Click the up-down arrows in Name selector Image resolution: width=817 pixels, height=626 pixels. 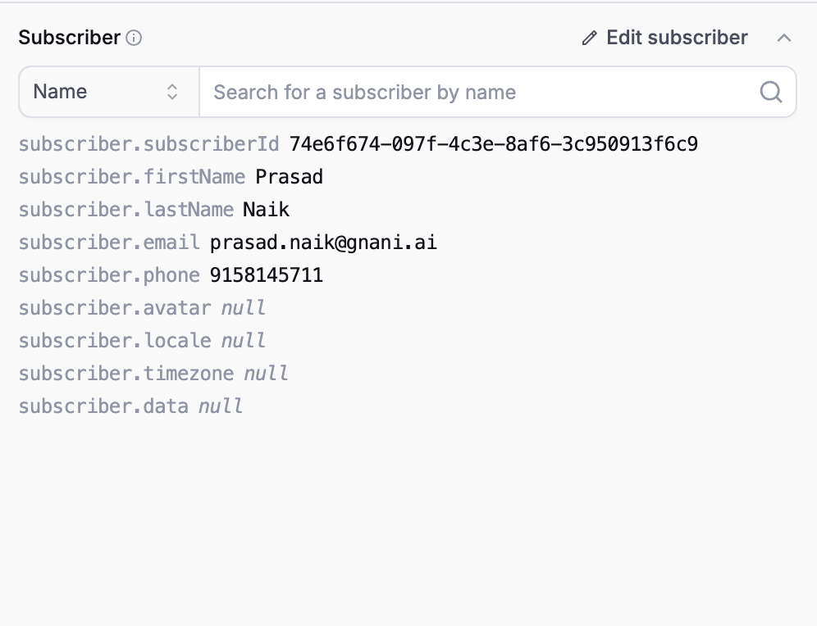172,92
